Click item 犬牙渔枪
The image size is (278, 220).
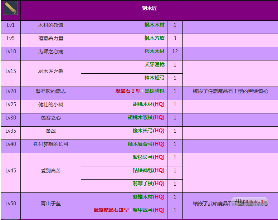point(155,64)
